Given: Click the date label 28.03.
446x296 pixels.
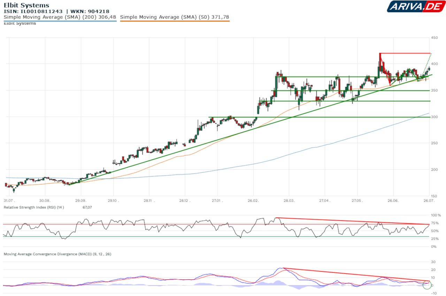Looking at the screenshot, I should click(x=289, y=201).
